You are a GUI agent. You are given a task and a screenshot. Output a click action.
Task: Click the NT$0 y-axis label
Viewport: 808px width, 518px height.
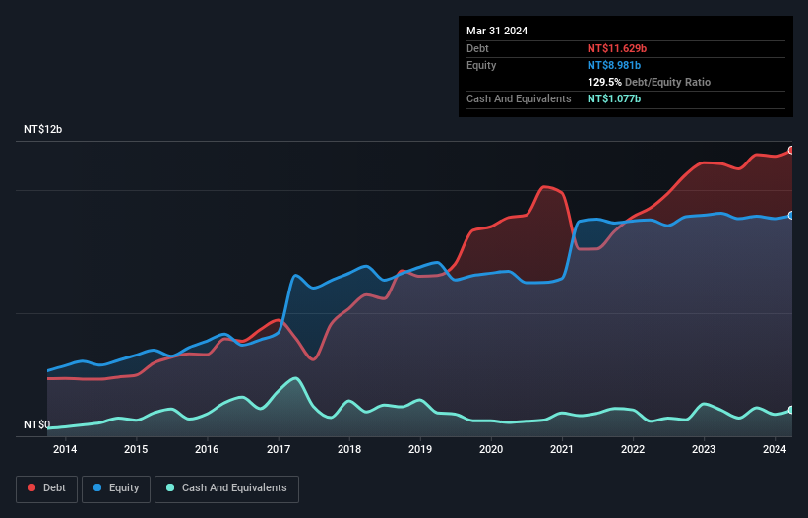37,424
